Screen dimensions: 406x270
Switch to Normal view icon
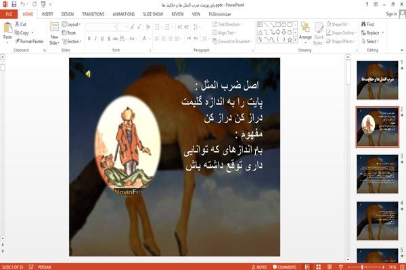point(307,267)
